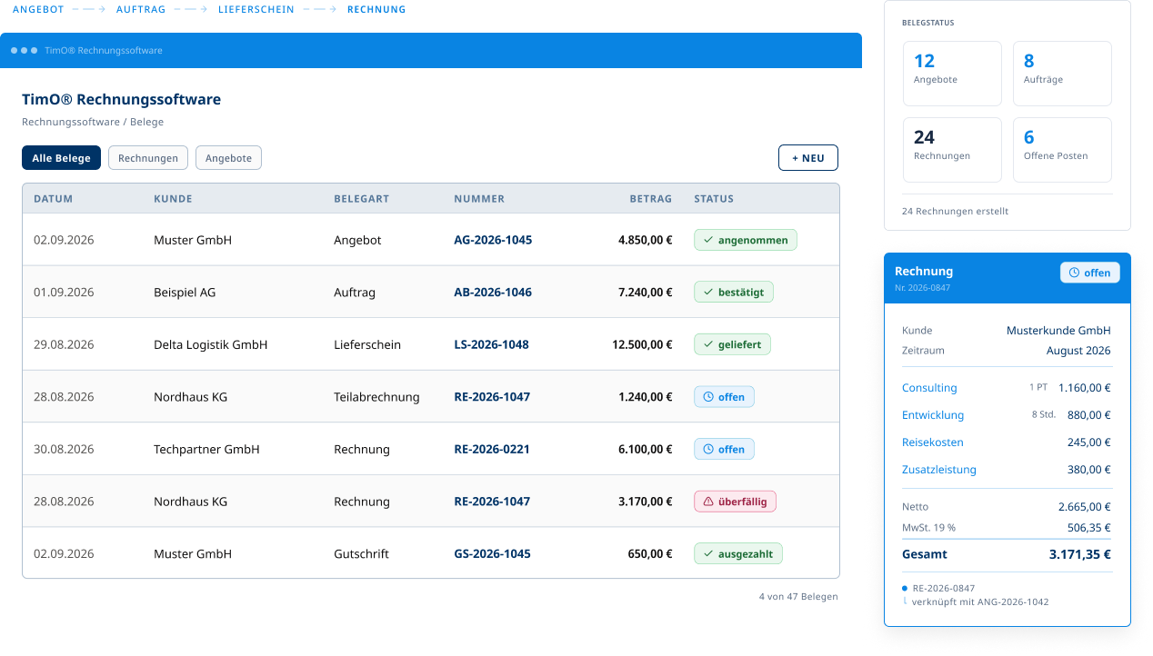1153x656 pixels.
Task: Click the Teilabrechnung document type cell
Action: click(376, 397)
